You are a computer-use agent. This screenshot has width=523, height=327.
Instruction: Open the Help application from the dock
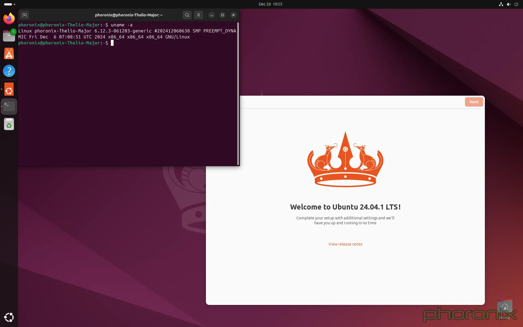9,71
